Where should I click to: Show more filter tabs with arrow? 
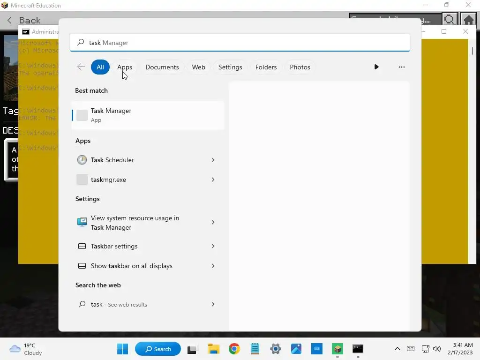point(376,67)
